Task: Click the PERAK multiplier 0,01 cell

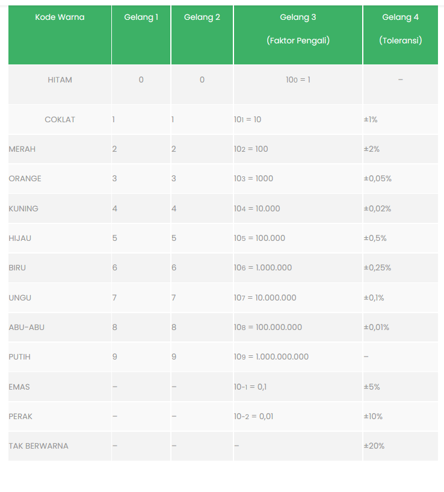Action: [298, 416]
